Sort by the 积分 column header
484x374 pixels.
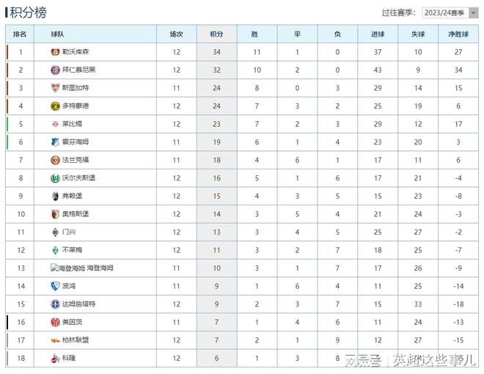(216, 34)
